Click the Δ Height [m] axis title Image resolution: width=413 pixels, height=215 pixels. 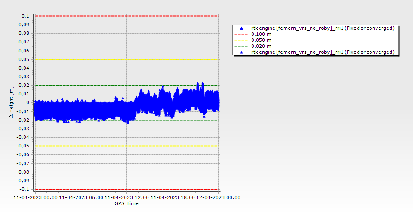(12, 103)
